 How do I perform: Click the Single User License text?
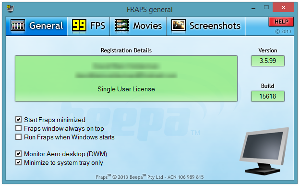coord(126,89)
